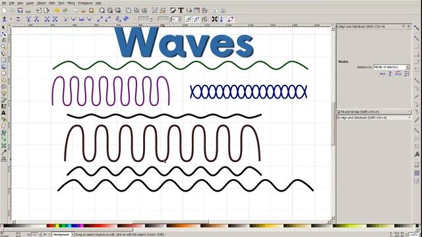Close the Align and Distribute panel
422x237 pixels.
pyautogui.click(x=409, y=26)
